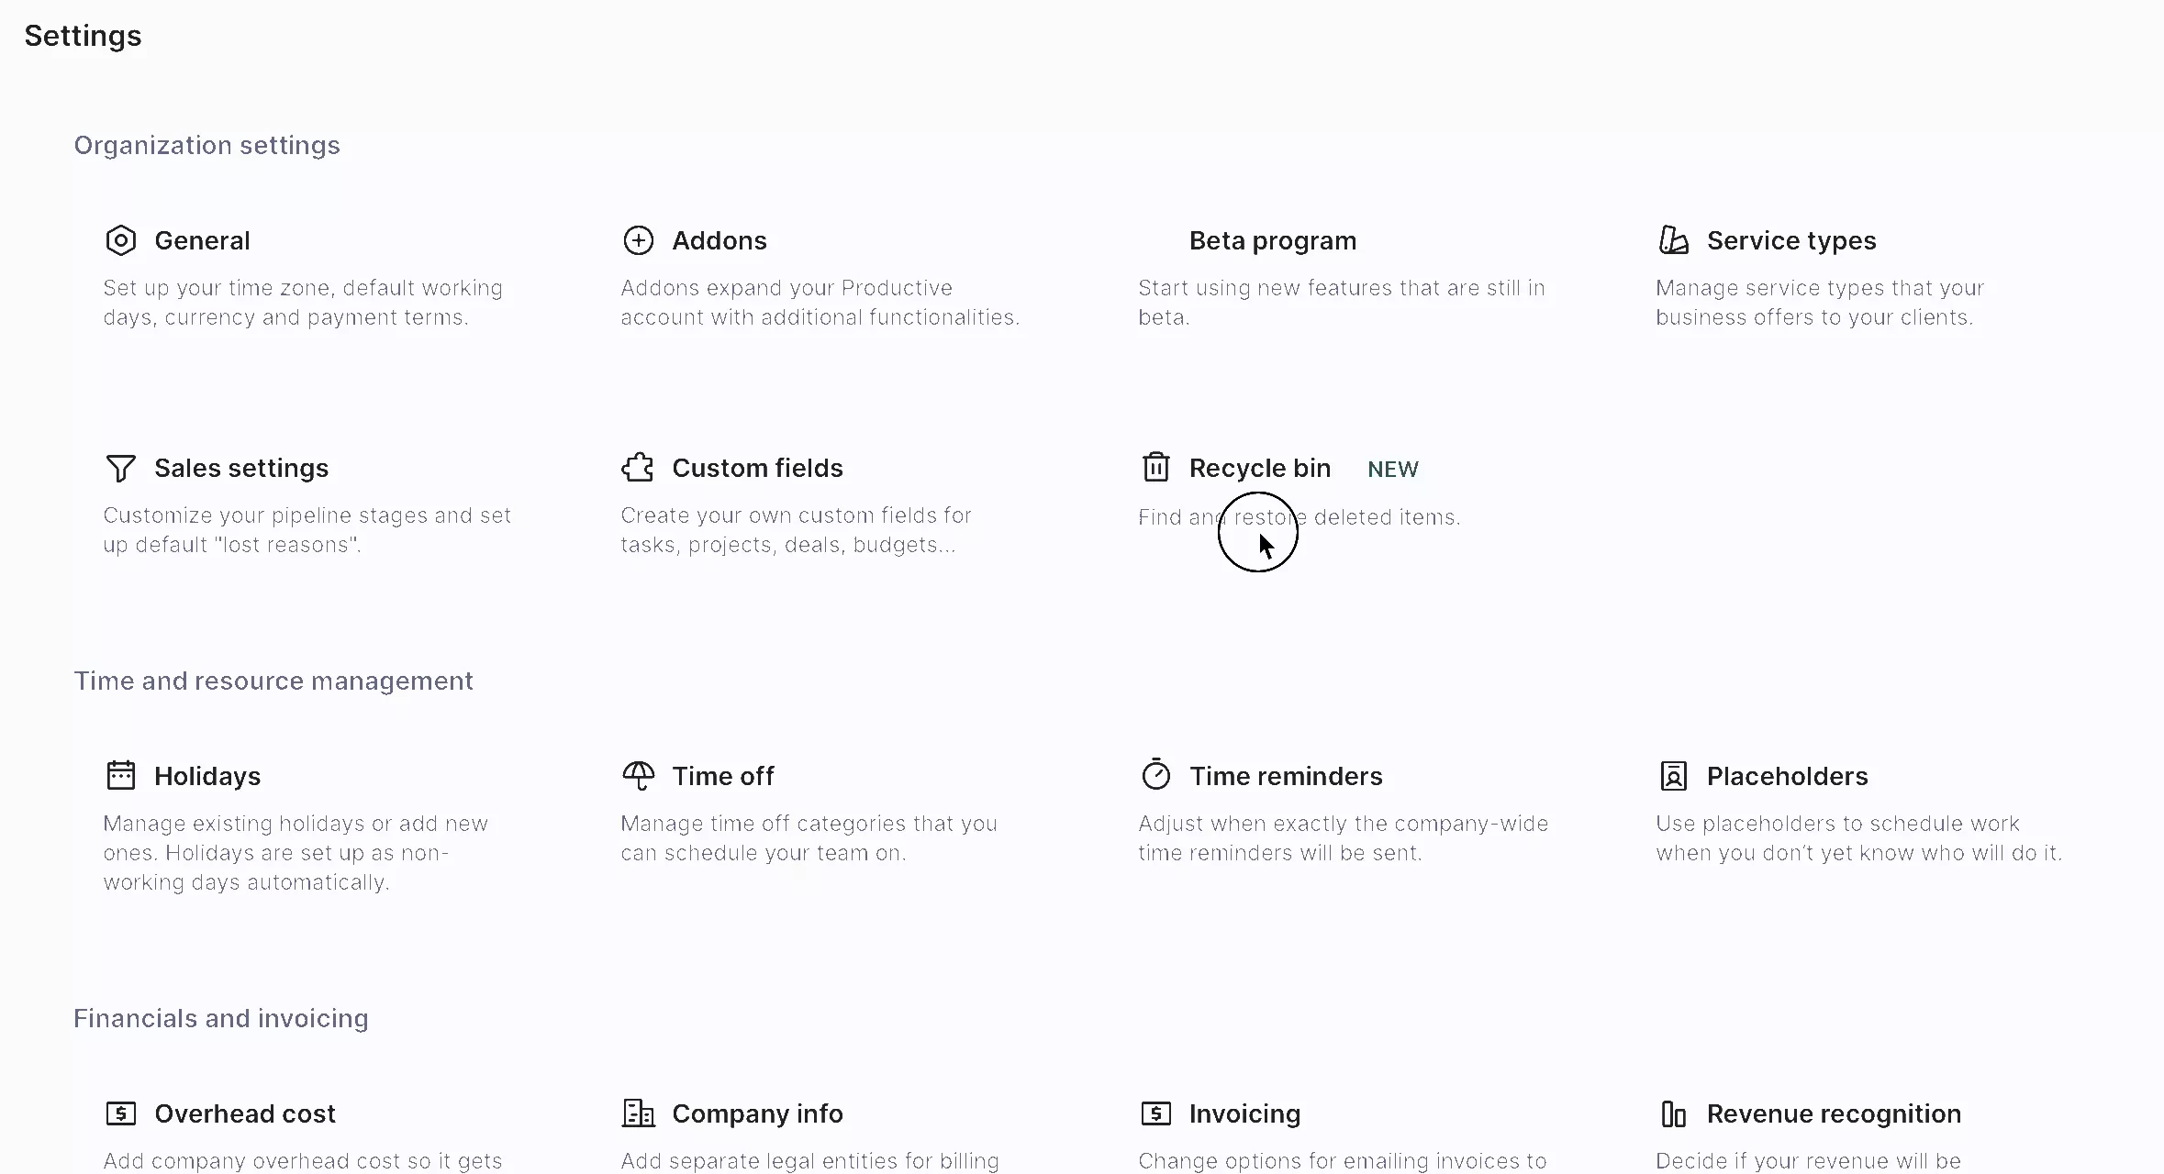Open Holidays settings

pyautogui.click(x=207, y=776)
